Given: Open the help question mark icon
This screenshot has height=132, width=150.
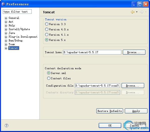Looking at the screenshot, I should (x=7, y=125).
